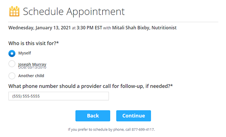Screen dimensions: 226x137
Task: Choose the Joseph Murray radio option
Action: [x=12, y=64]
